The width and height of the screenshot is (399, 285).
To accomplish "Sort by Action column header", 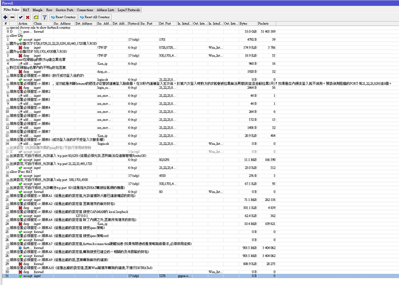I will tap(25, 23).
